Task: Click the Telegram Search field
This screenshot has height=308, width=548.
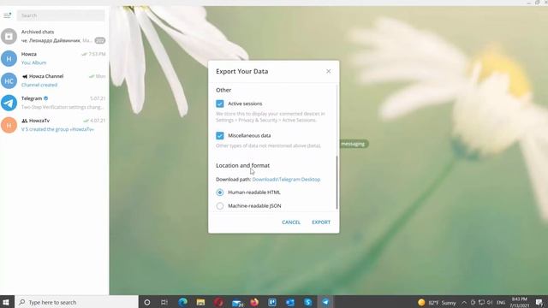Action: (x=61, y=15)
